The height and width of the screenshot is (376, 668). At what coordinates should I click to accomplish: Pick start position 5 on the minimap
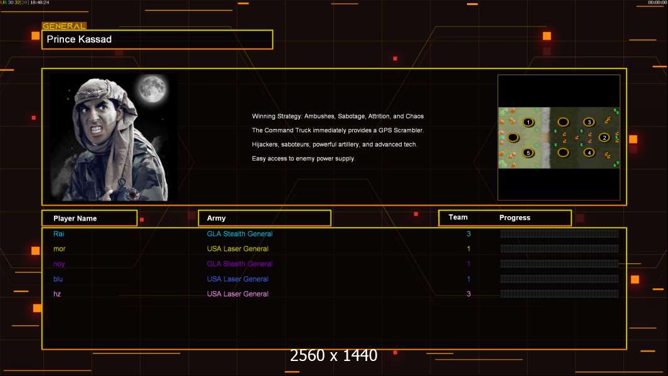tap(528, 152)
